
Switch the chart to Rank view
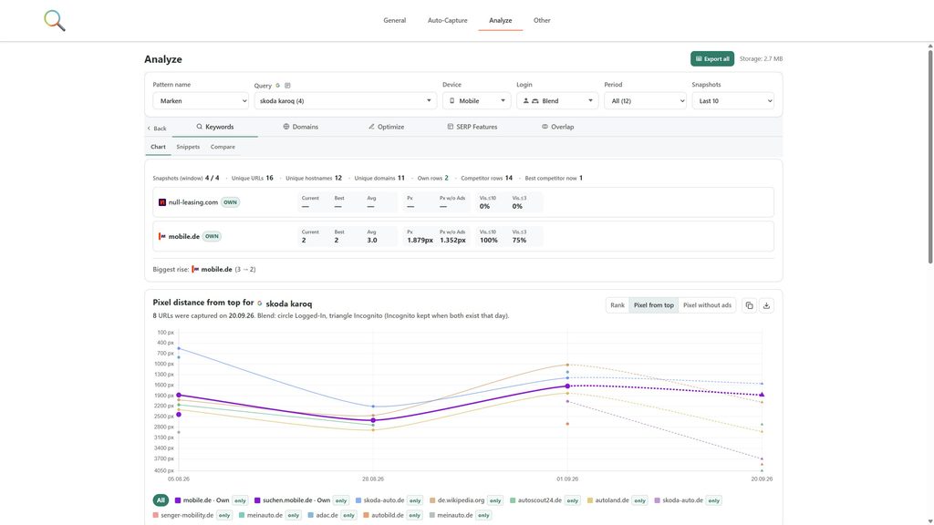(617, 305)
